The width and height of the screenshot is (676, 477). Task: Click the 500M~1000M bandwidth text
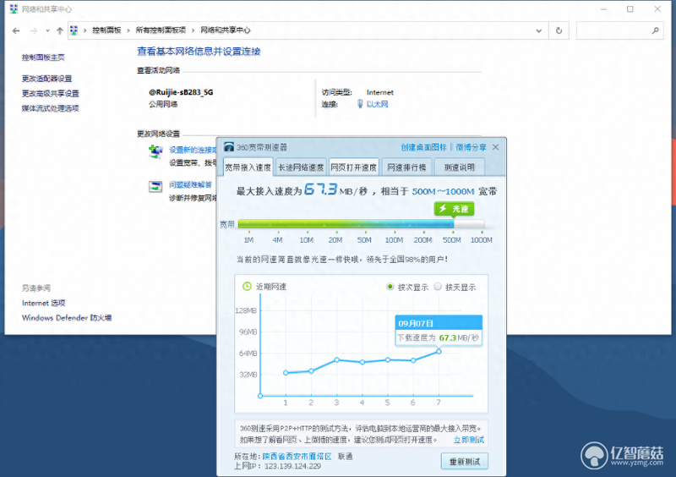[x=443, y=191]
